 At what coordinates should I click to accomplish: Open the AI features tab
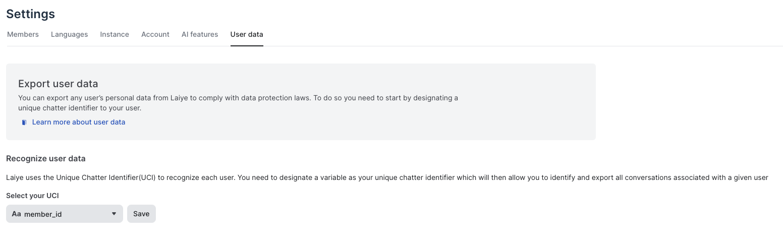pos(200,34)
